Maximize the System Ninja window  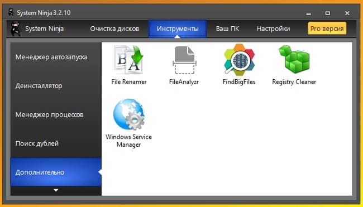(x=328, y=13)
